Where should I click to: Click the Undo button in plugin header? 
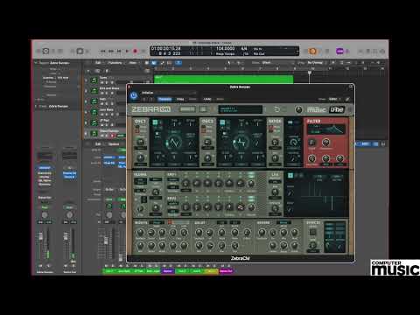pyautogui.click(x=207, y=99)
